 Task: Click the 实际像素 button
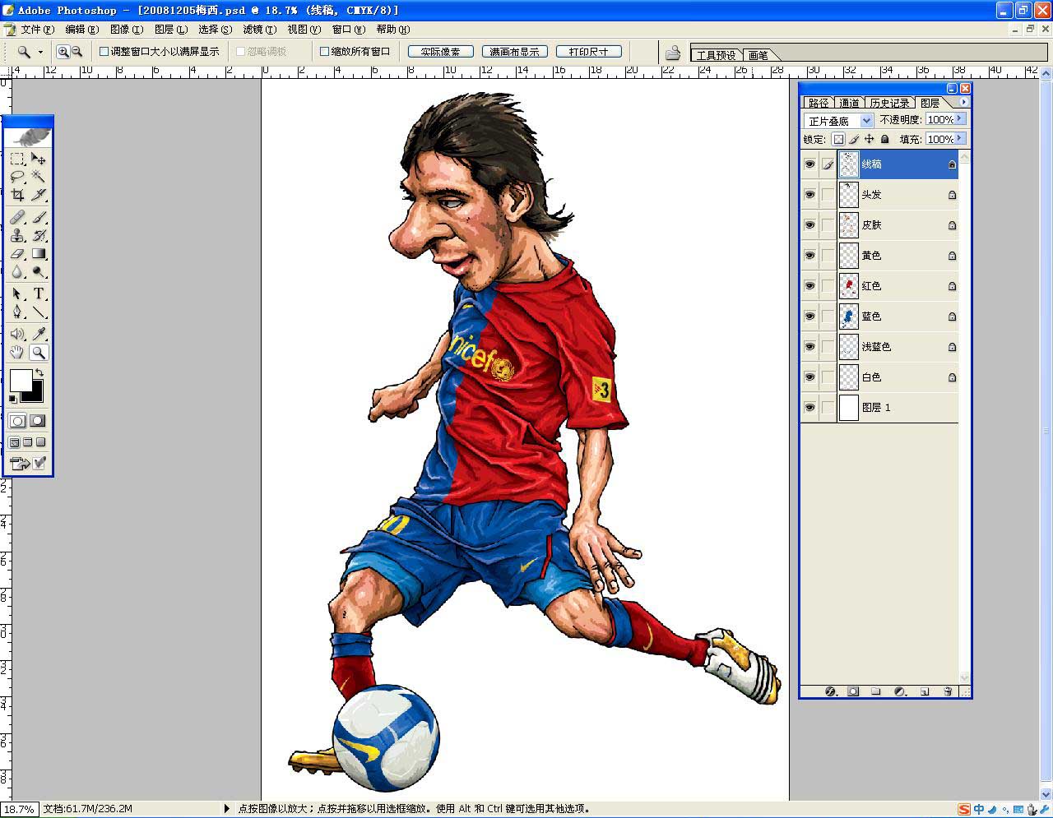pos(440,51)
